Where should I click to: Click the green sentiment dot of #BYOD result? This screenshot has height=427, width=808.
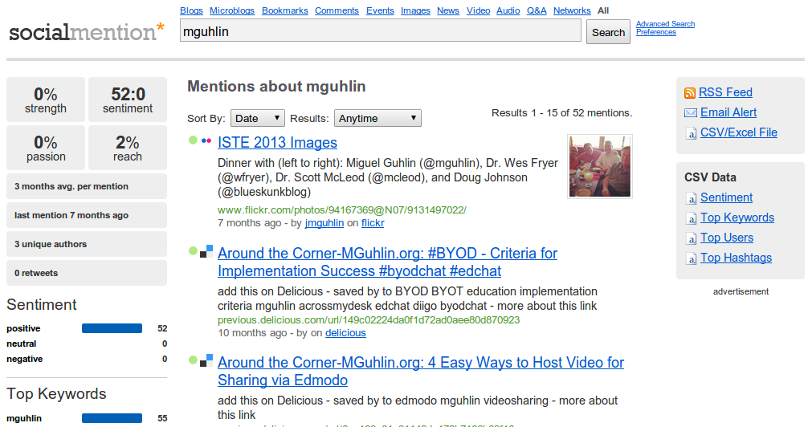coord(193,251)
